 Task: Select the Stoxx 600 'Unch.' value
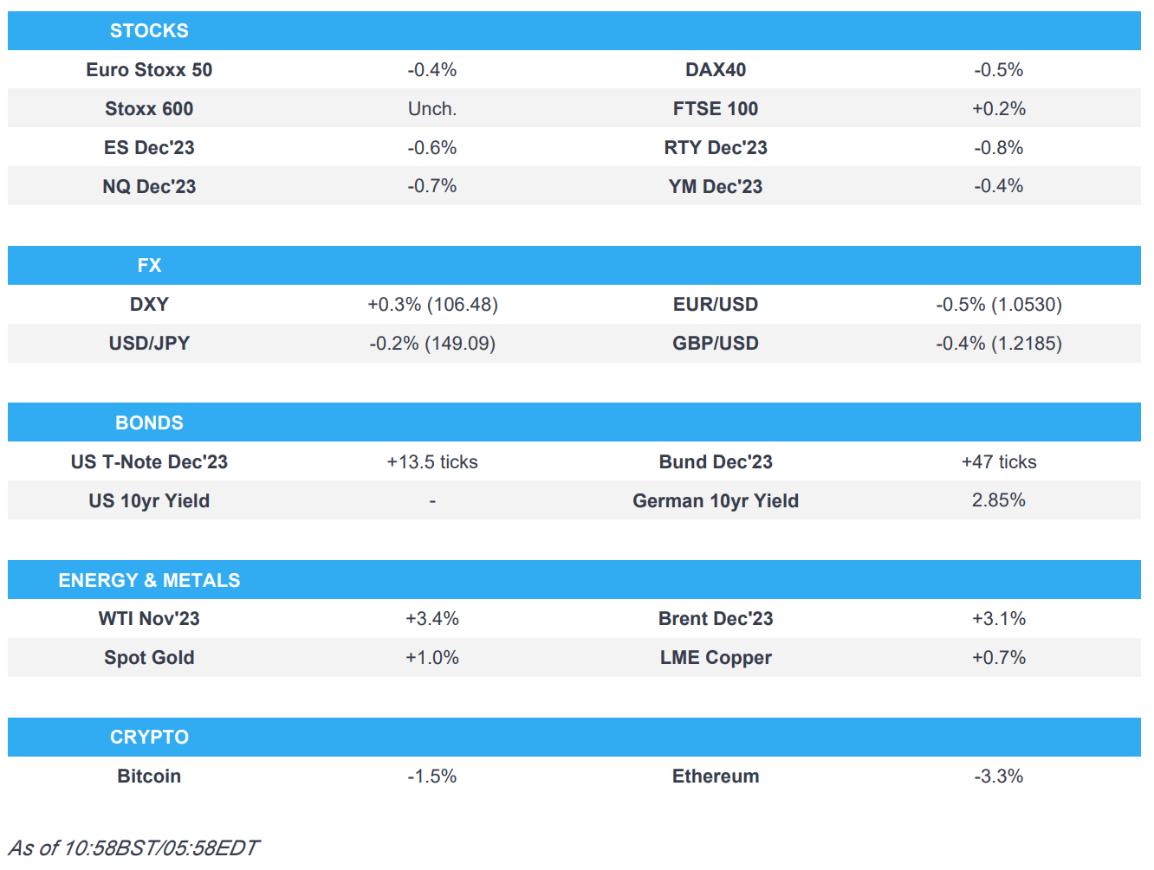click(432, 109)
